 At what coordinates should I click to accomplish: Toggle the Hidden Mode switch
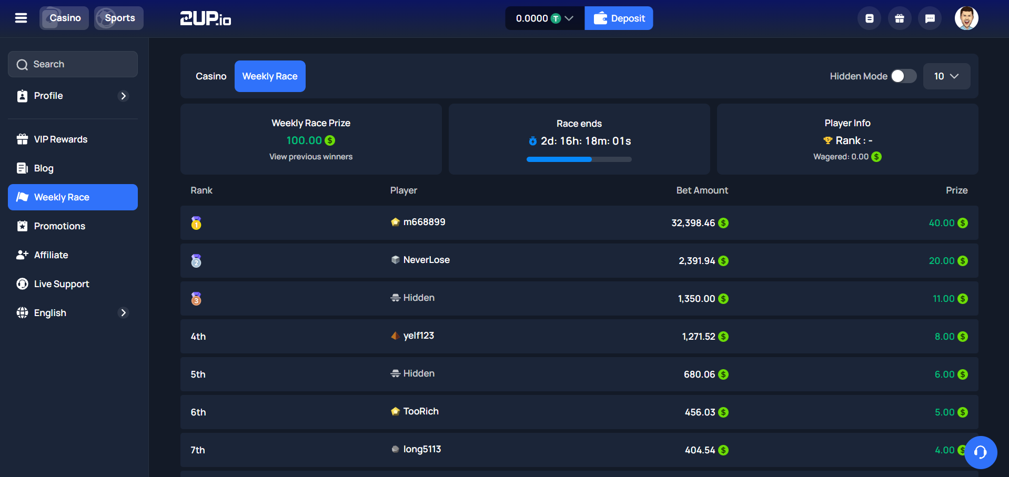point(903,76)
